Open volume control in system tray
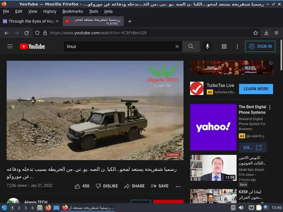The width and height of the screenshot is (283, 212). coord(241,208)
